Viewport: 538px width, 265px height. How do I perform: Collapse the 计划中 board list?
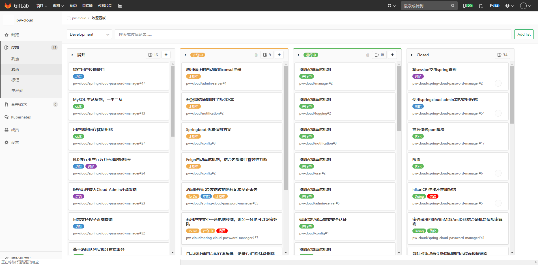click(185, 55)
